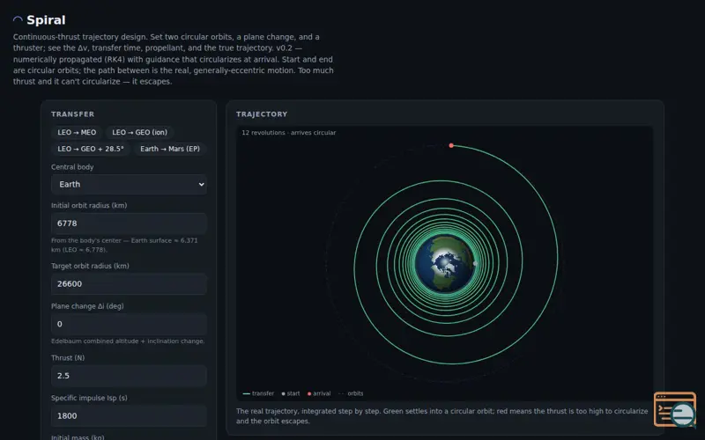
Task: Open the floating terminal assistant icon
Action: 675,409
